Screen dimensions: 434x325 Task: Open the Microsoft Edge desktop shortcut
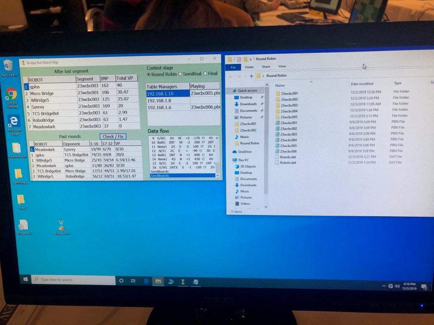[14, 122]
